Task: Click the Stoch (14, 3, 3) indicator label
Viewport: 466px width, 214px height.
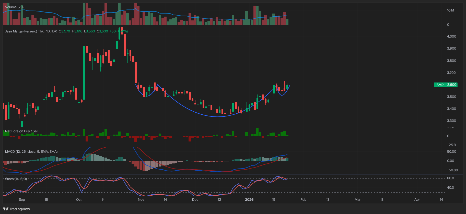Action: (x=16, y=179)
